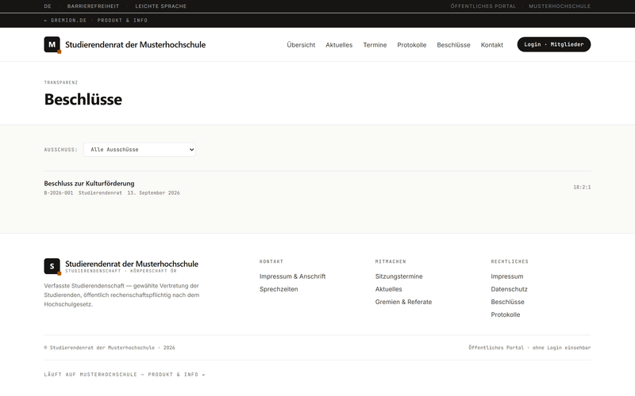Open Sprechzeiten footer link
This screenshot has width=635, height=396.
point(279,289)
